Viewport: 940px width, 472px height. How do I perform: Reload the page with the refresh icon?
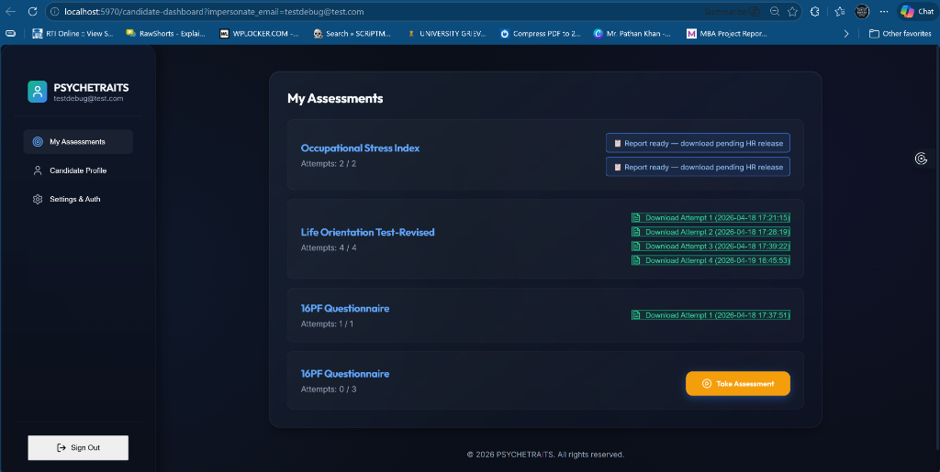coord(32,11)
